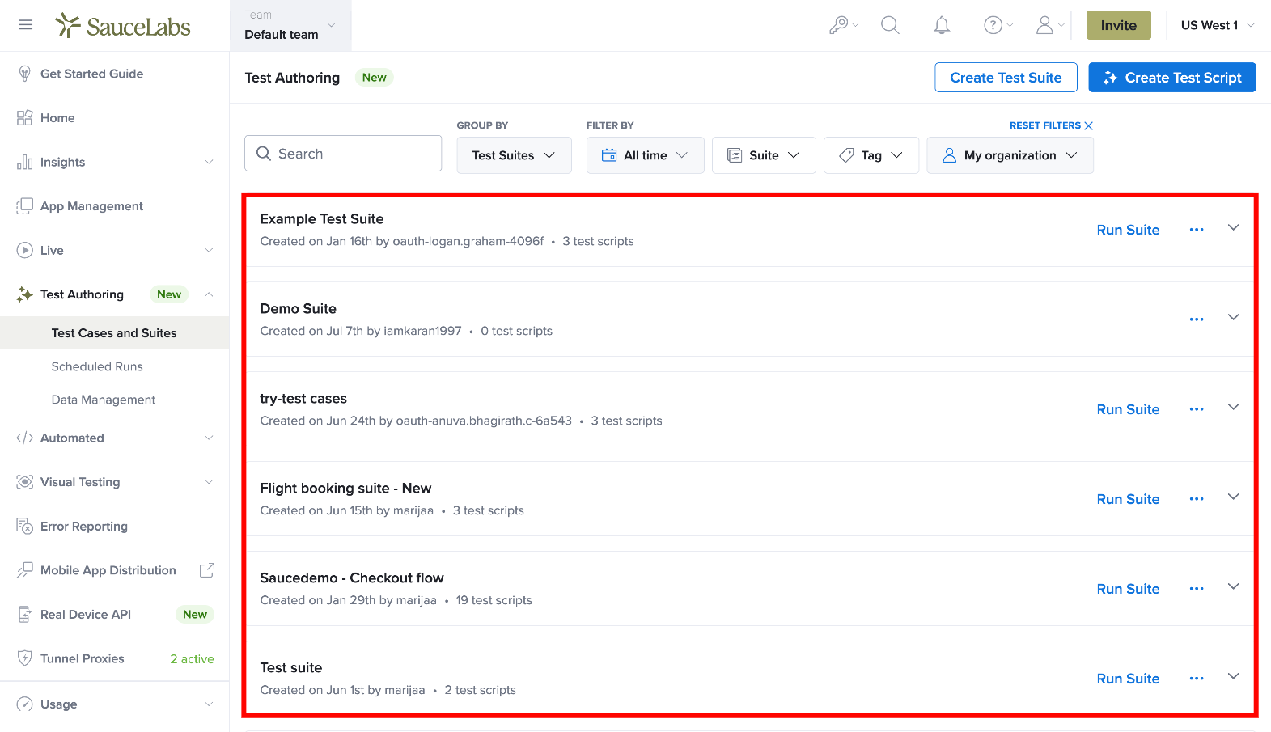The image size is (1271, 732).
Task: Select Test Cases and Suites
Action: [115, 333]
